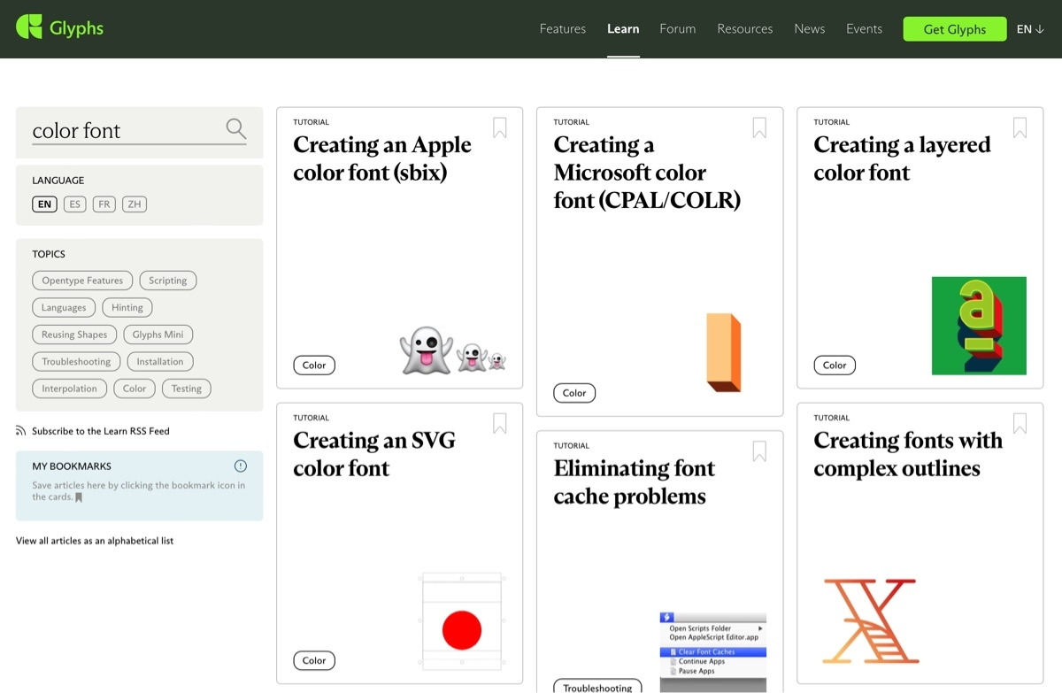Viewport: 1062px width, 693px height.
Task: Toggle the Installation topic filter
Action: 160,362
